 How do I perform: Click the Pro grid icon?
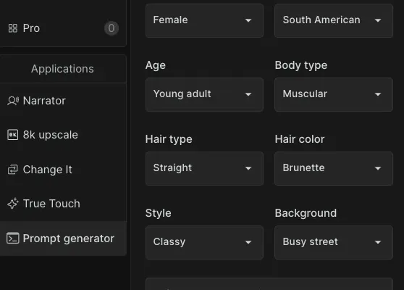[x=12, y=28]
